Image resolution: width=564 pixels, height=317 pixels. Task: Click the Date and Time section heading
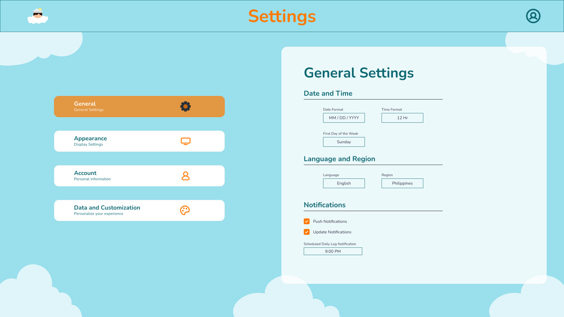328,94
